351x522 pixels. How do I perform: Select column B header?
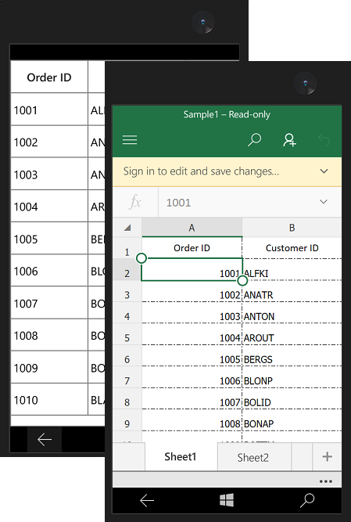(x=292, y=228)
